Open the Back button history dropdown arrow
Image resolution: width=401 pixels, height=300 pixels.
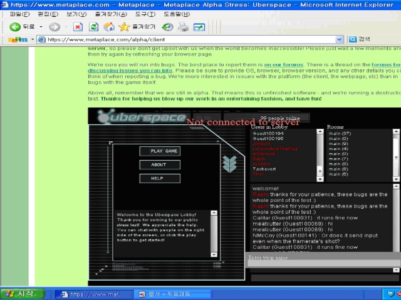[41, 26]
